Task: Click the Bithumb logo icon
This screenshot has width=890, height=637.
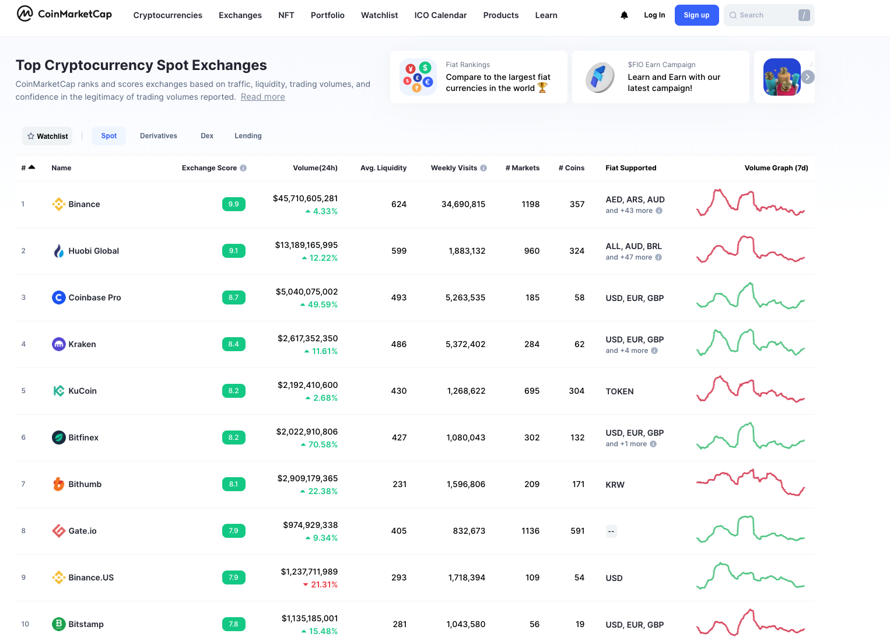Action: tap(59, 484)
